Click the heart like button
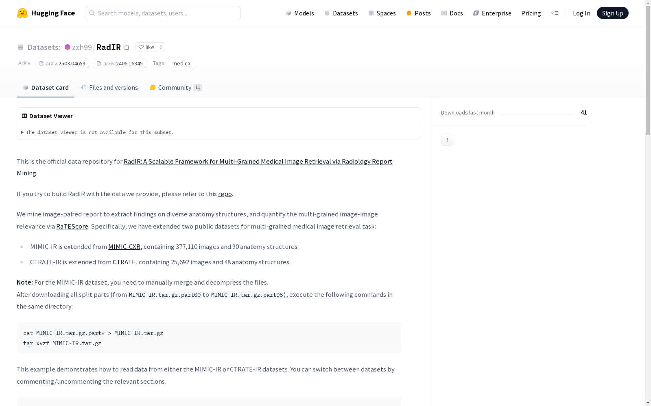 [x=146, y=47]
